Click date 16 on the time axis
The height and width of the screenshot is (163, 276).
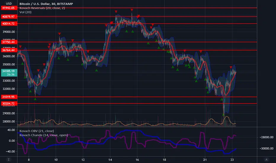click(x=137, y=160)
